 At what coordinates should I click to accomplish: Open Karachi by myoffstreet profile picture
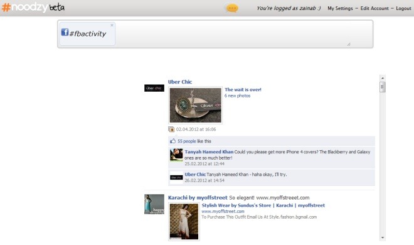tap(154, 204)
